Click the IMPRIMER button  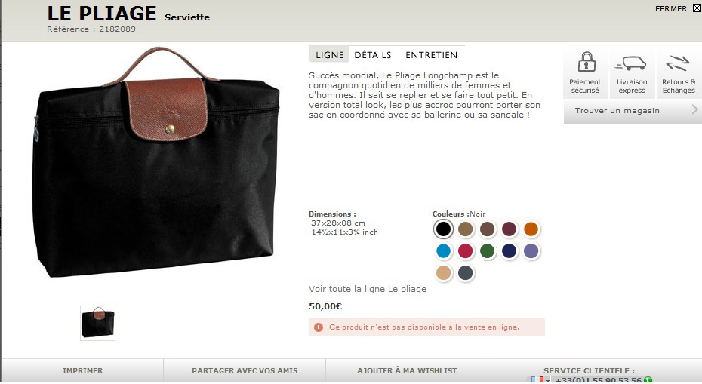click(x=82, y=370)
